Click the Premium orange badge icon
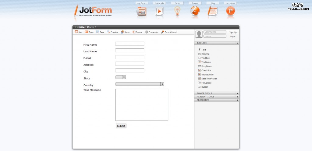312x151 pixels. point(230,11)
